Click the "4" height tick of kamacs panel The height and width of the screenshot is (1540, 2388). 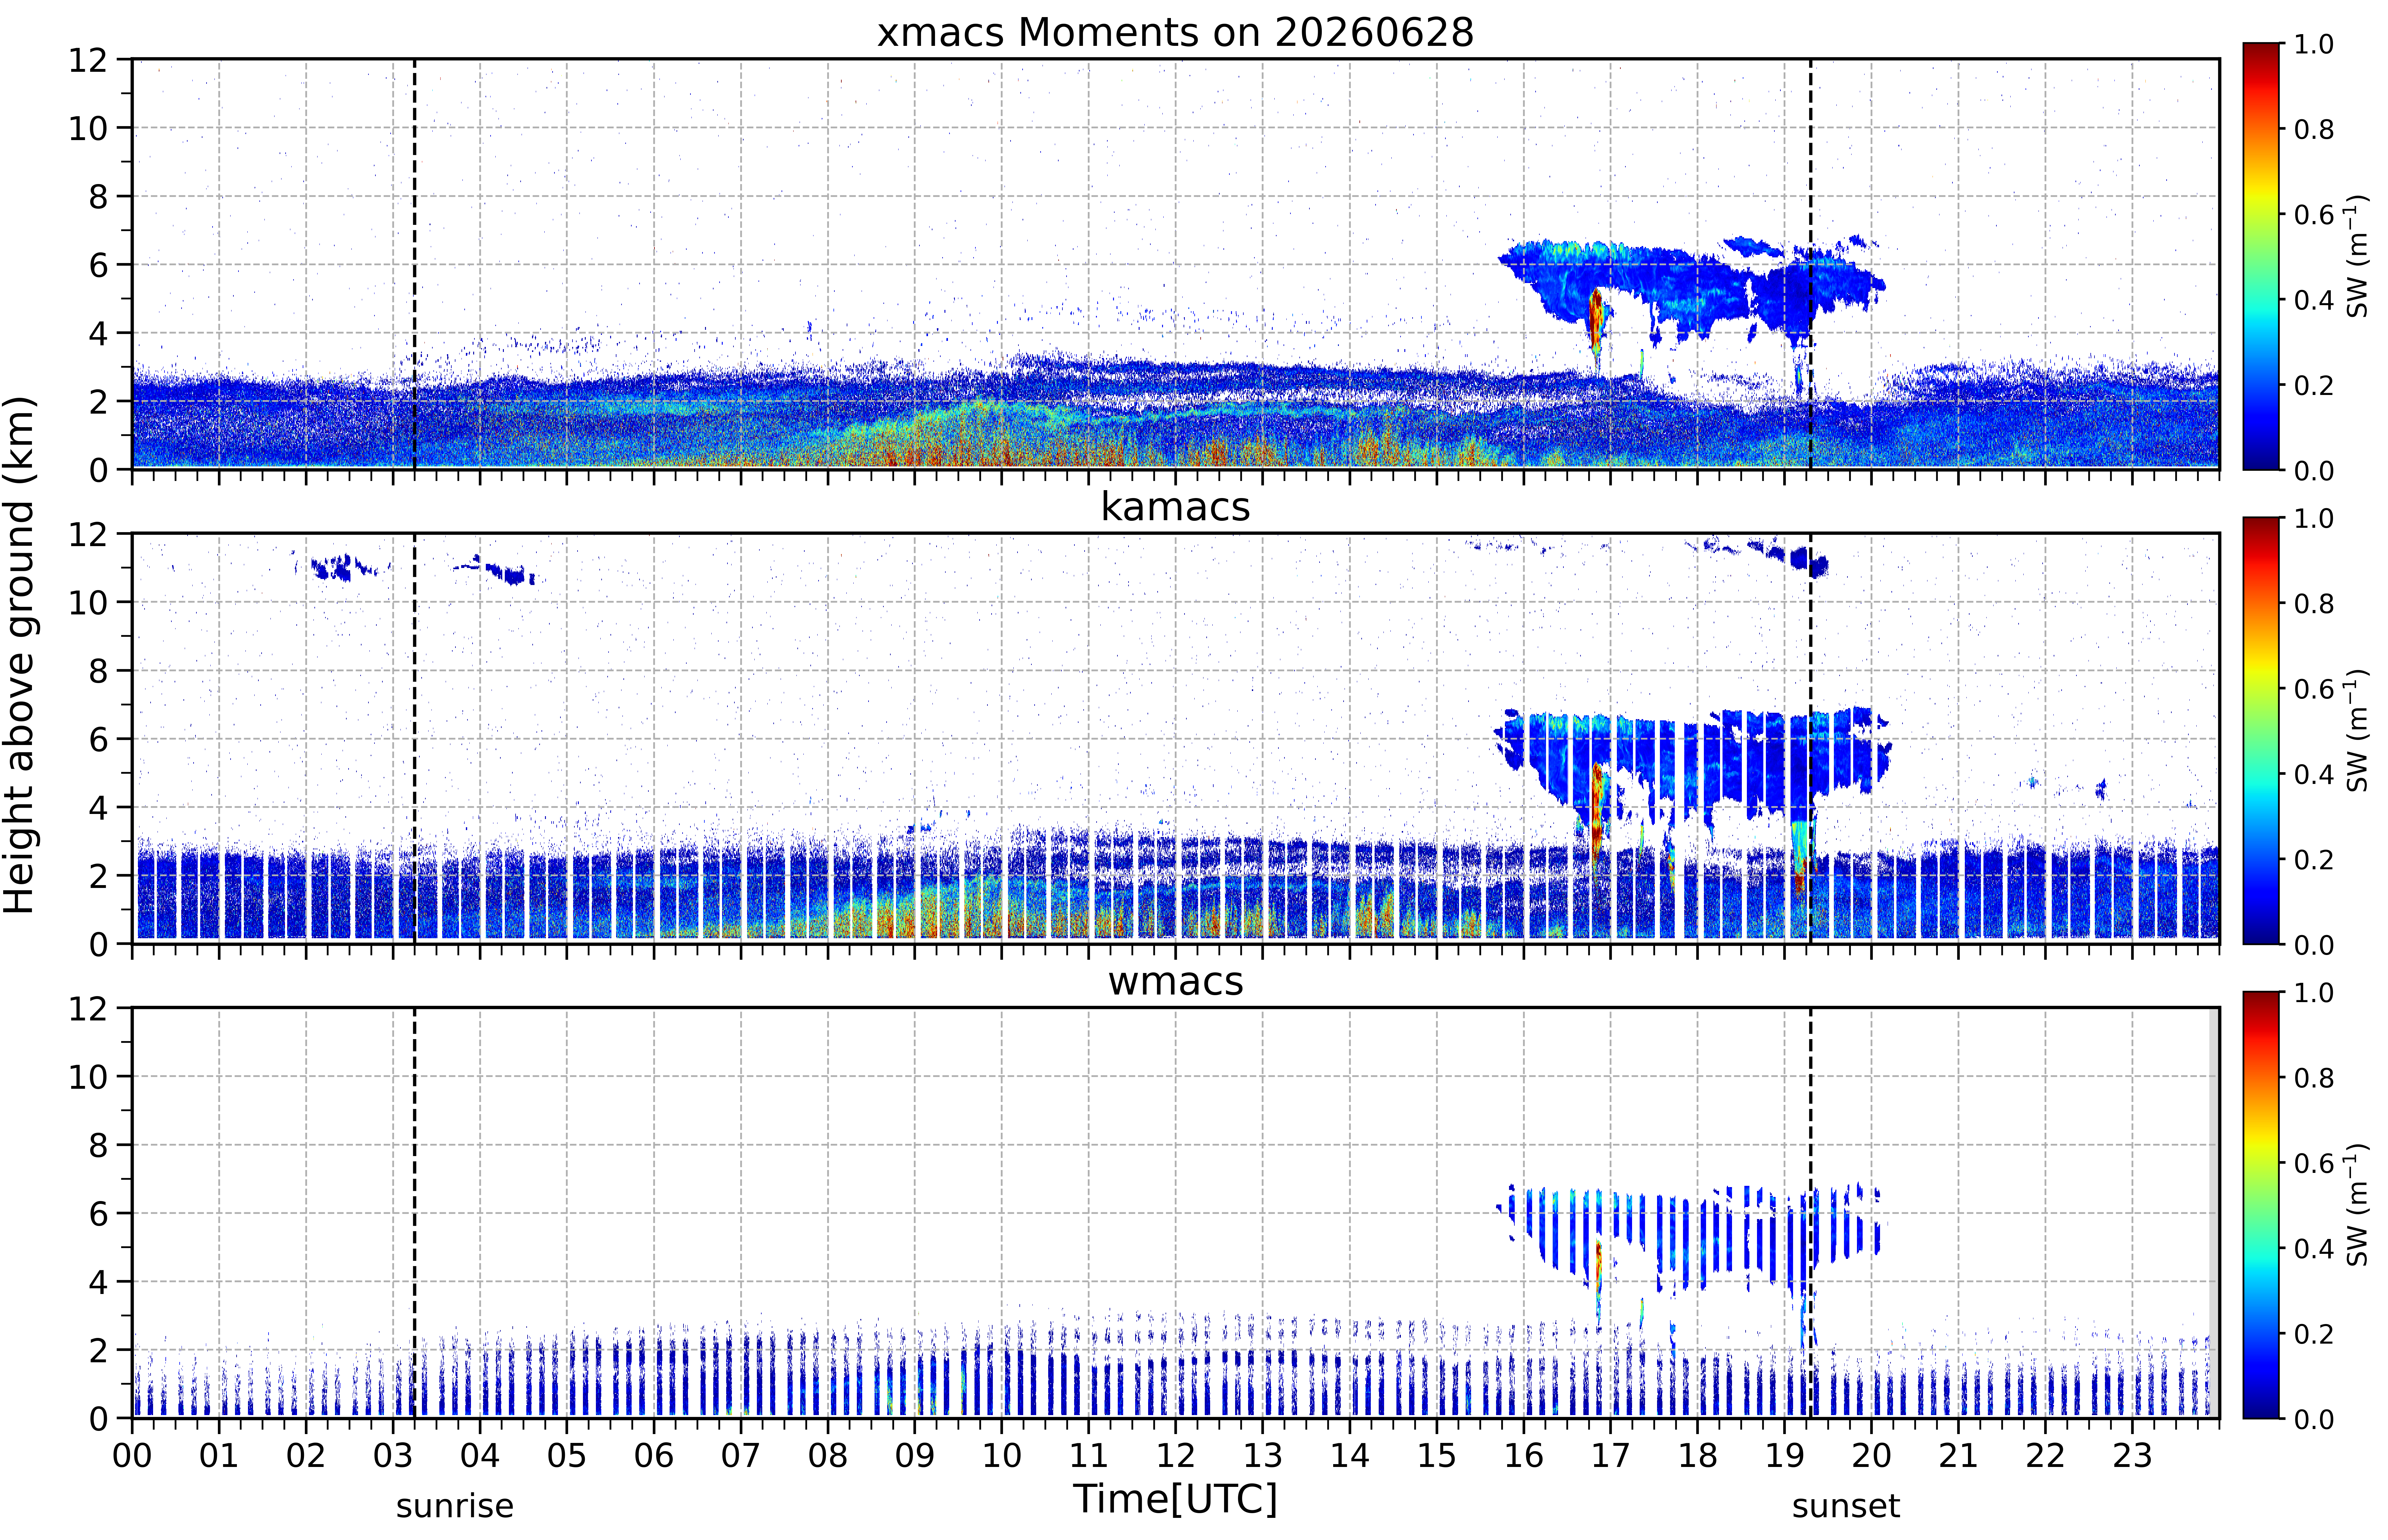(98, 807)
